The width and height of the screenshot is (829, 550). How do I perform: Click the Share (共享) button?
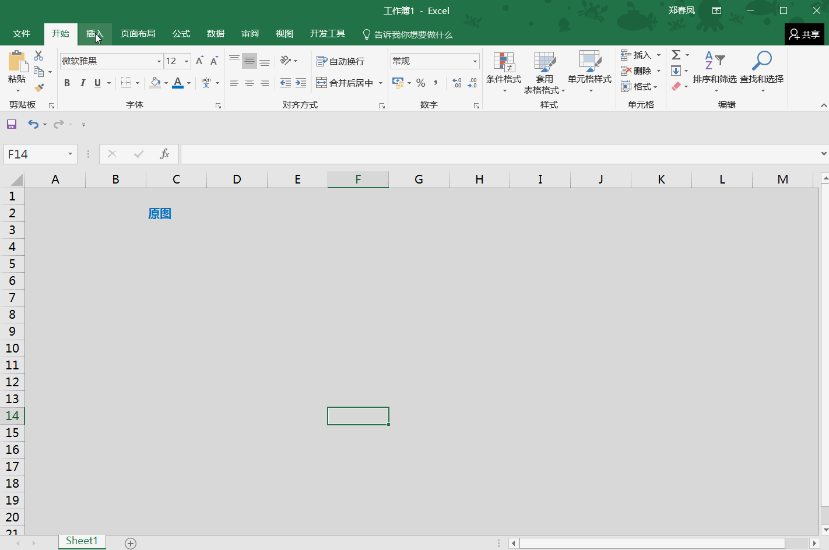[804, 34]
